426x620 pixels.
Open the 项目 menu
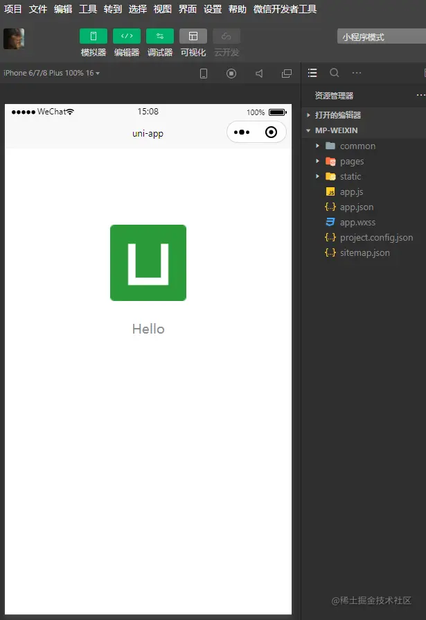coord(13,9)
